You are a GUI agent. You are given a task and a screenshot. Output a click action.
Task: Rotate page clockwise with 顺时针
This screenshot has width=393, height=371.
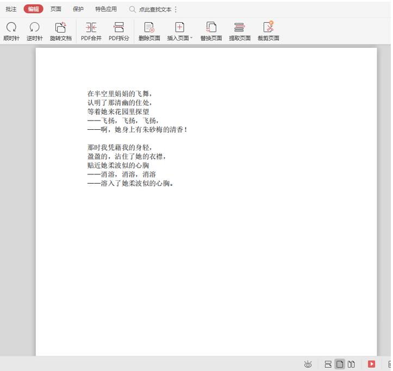click(11, 32)
